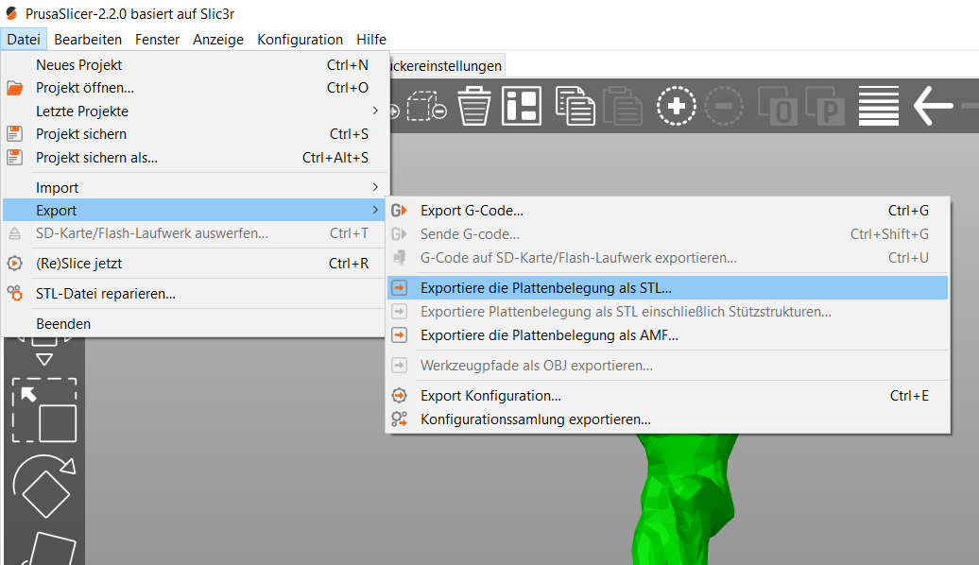Screen dimensions: 979x565
Task: Click the PrusaSlicer logo in title bar
Action: (12, 13)
